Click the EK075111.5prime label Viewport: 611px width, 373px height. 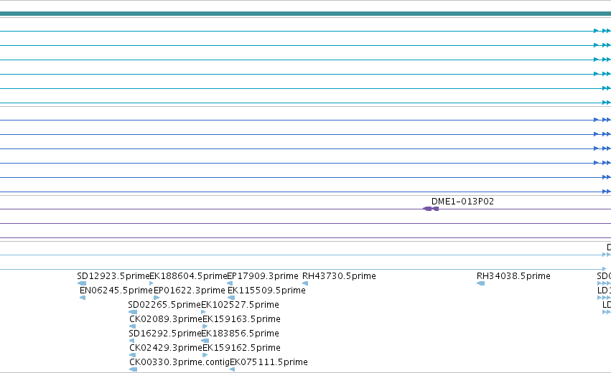coord(269,362)
